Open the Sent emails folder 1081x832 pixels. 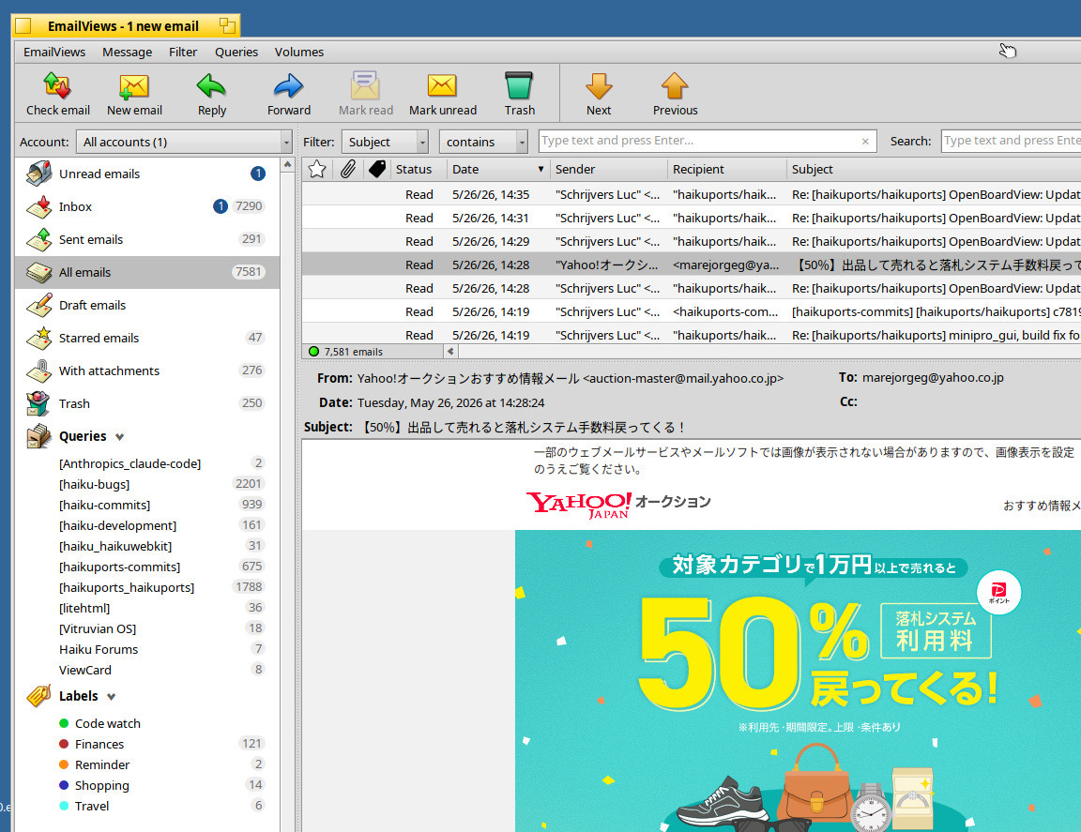147,239
